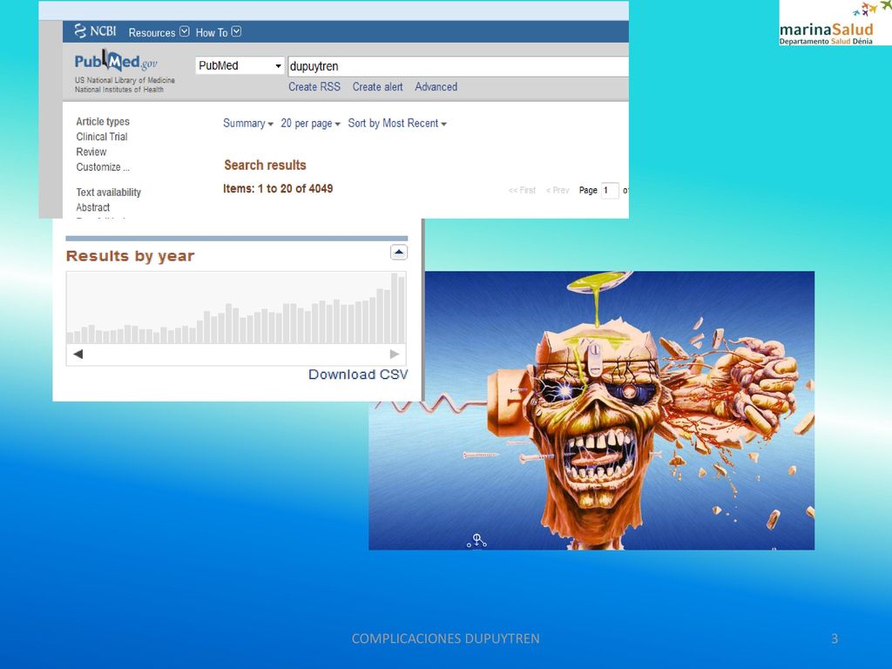The height and width of the screenshot is (669, 892).
Task: Open the Advanced search link
Action: (x=436, y=86)
